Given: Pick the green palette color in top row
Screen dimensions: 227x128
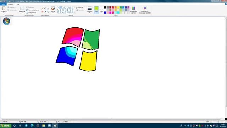Looking at the screenshot, I should 121,7.
